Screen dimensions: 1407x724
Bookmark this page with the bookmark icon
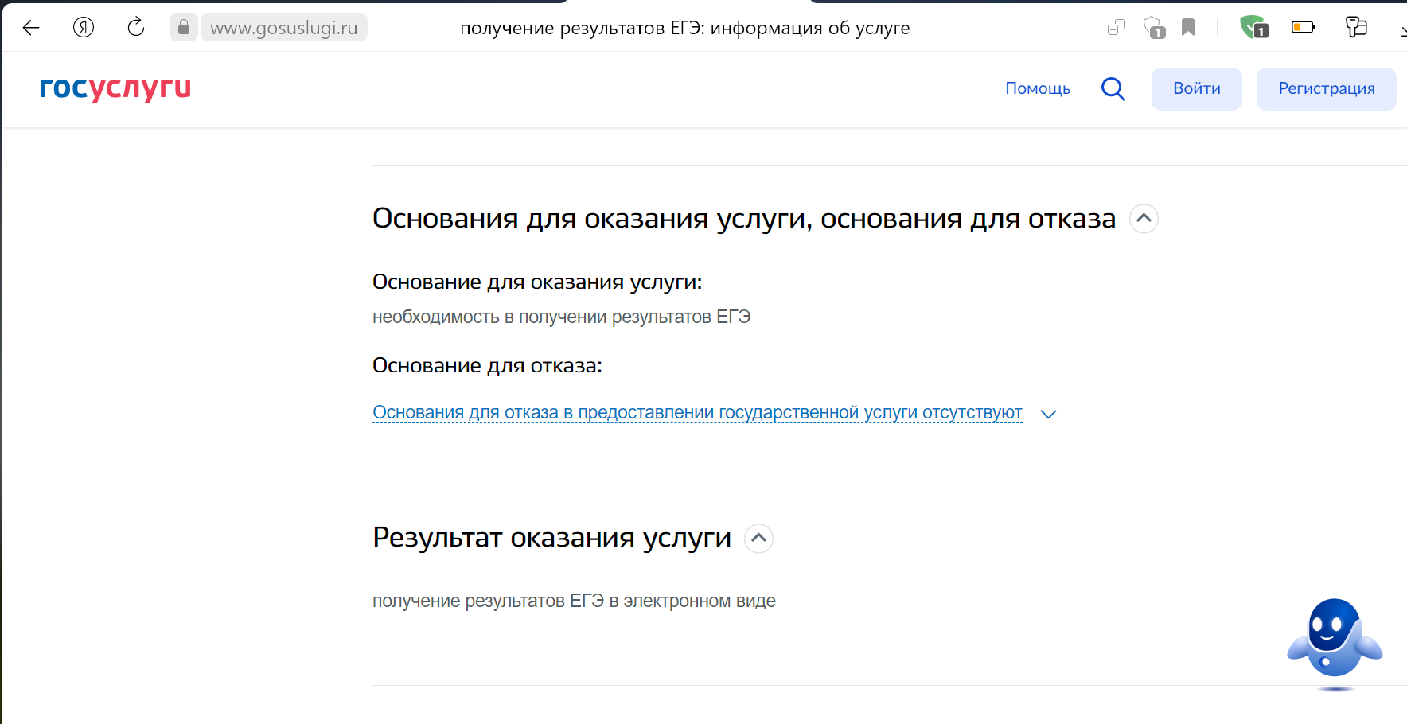point(1188,28)
